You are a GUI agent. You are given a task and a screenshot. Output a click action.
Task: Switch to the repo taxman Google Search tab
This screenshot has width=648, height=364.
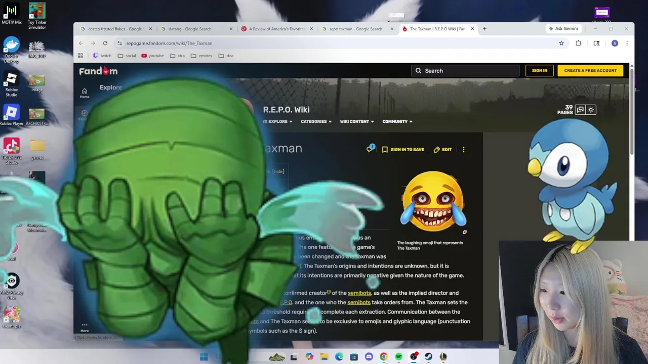[354, 29]
